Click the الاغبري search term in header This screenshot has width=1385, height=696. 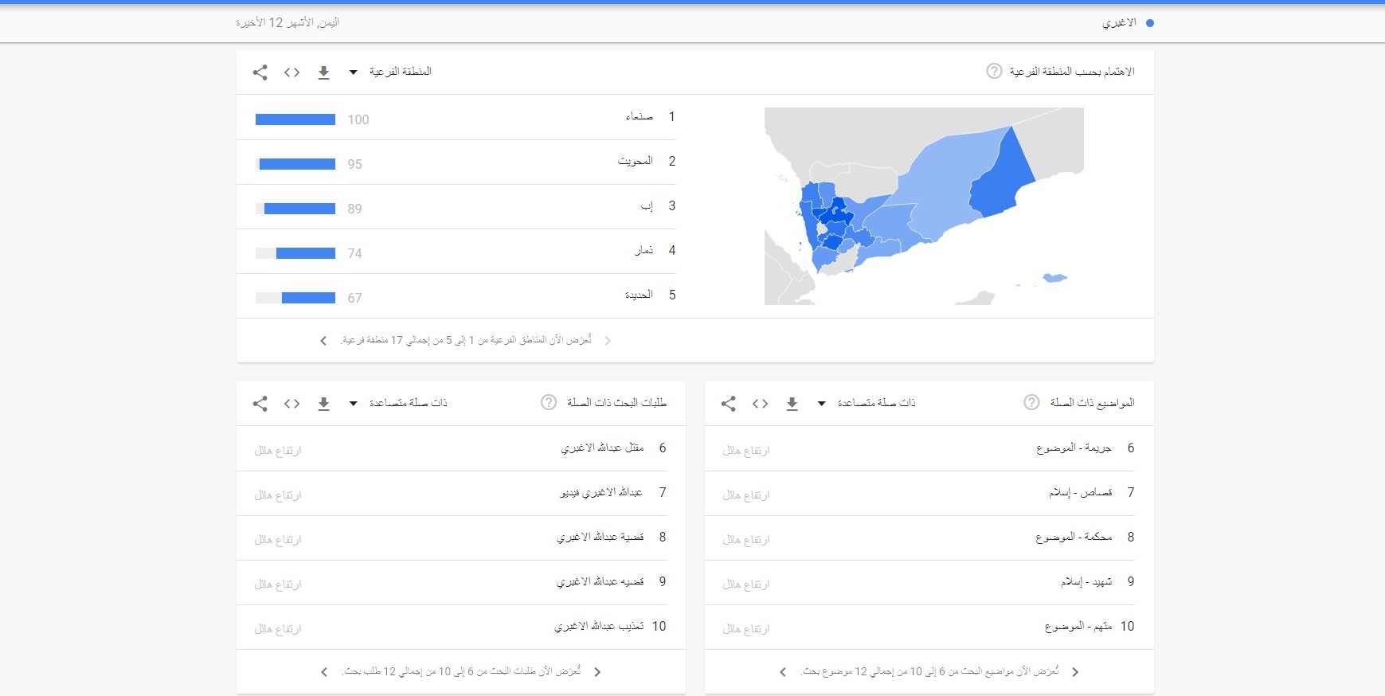(x=1120, y=23)
